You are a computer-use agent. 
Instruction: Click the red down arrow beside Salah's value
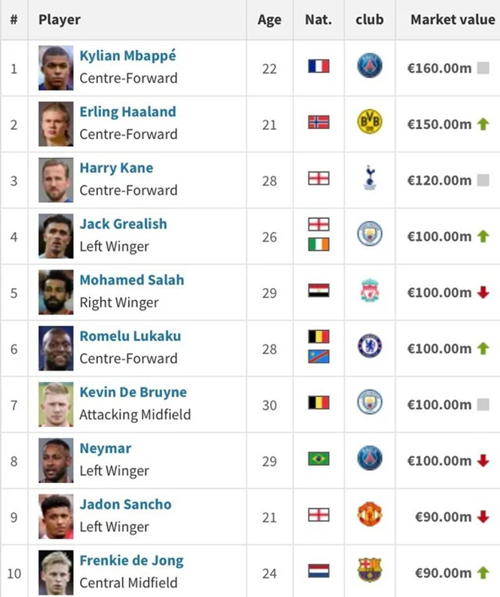(483, 292)
